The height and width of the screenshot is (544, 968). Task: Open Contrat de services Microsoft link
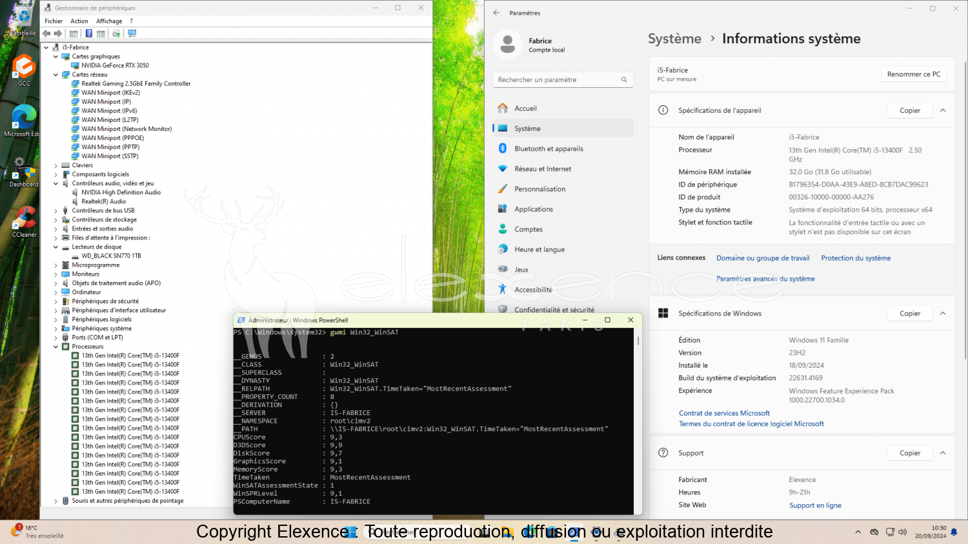pyautogui.click(x=724, y=413)
